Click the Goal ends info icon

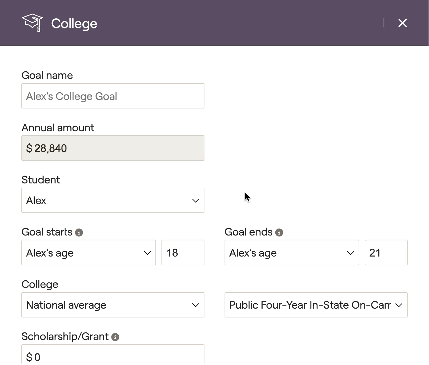[279, 232]
